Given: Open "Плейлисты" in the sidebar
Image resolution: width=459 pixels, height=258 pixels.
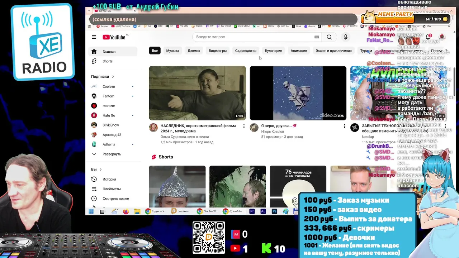Looking at the screenshot, I should click(x=113, y=189).
